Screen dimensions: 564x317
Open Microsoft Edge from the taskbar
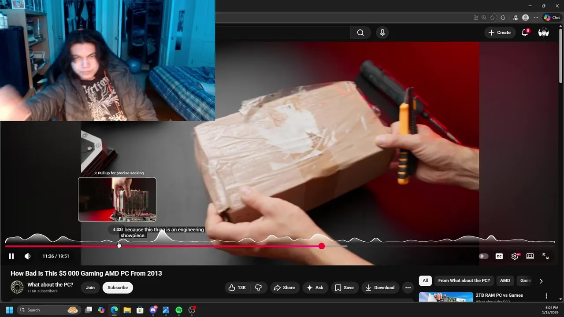pyautogui.click(x=114, y=310)
